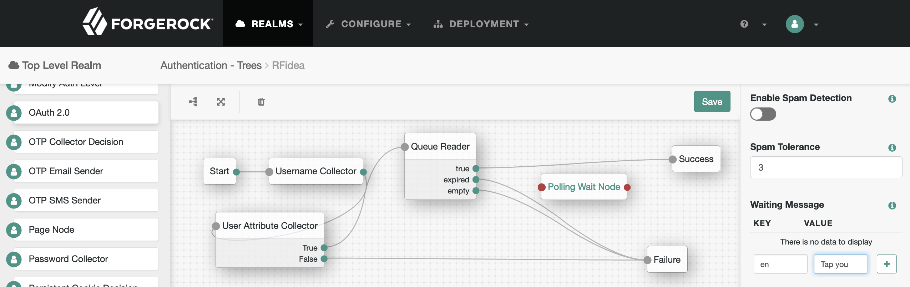Click the OTP Email Sender icon
The width and height of the screenshot is (910, 287).
point(14,171)
